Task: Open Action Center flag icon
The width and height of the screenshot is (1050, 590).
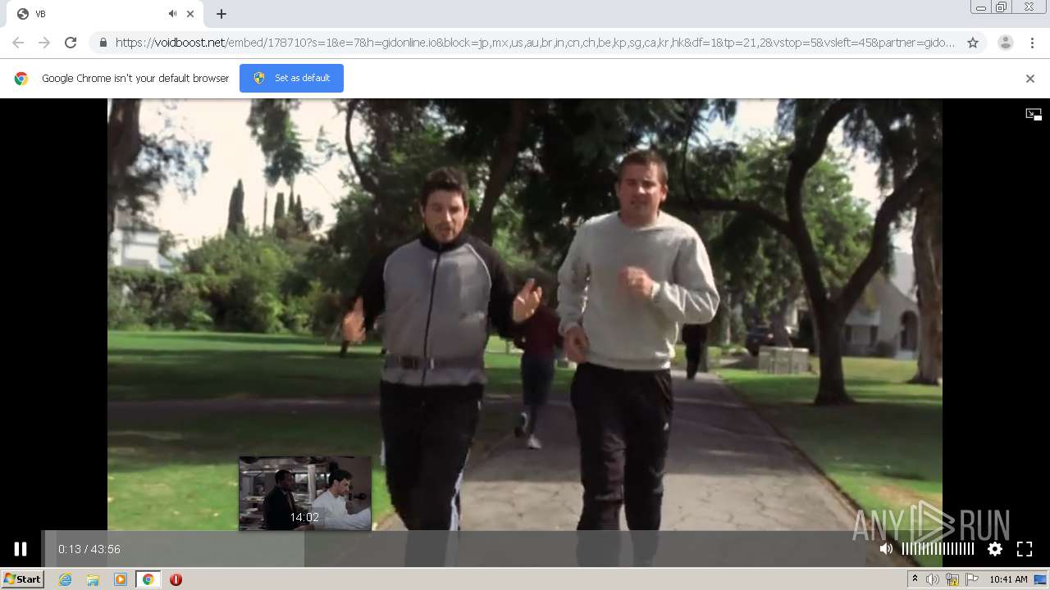Action: 972,579
